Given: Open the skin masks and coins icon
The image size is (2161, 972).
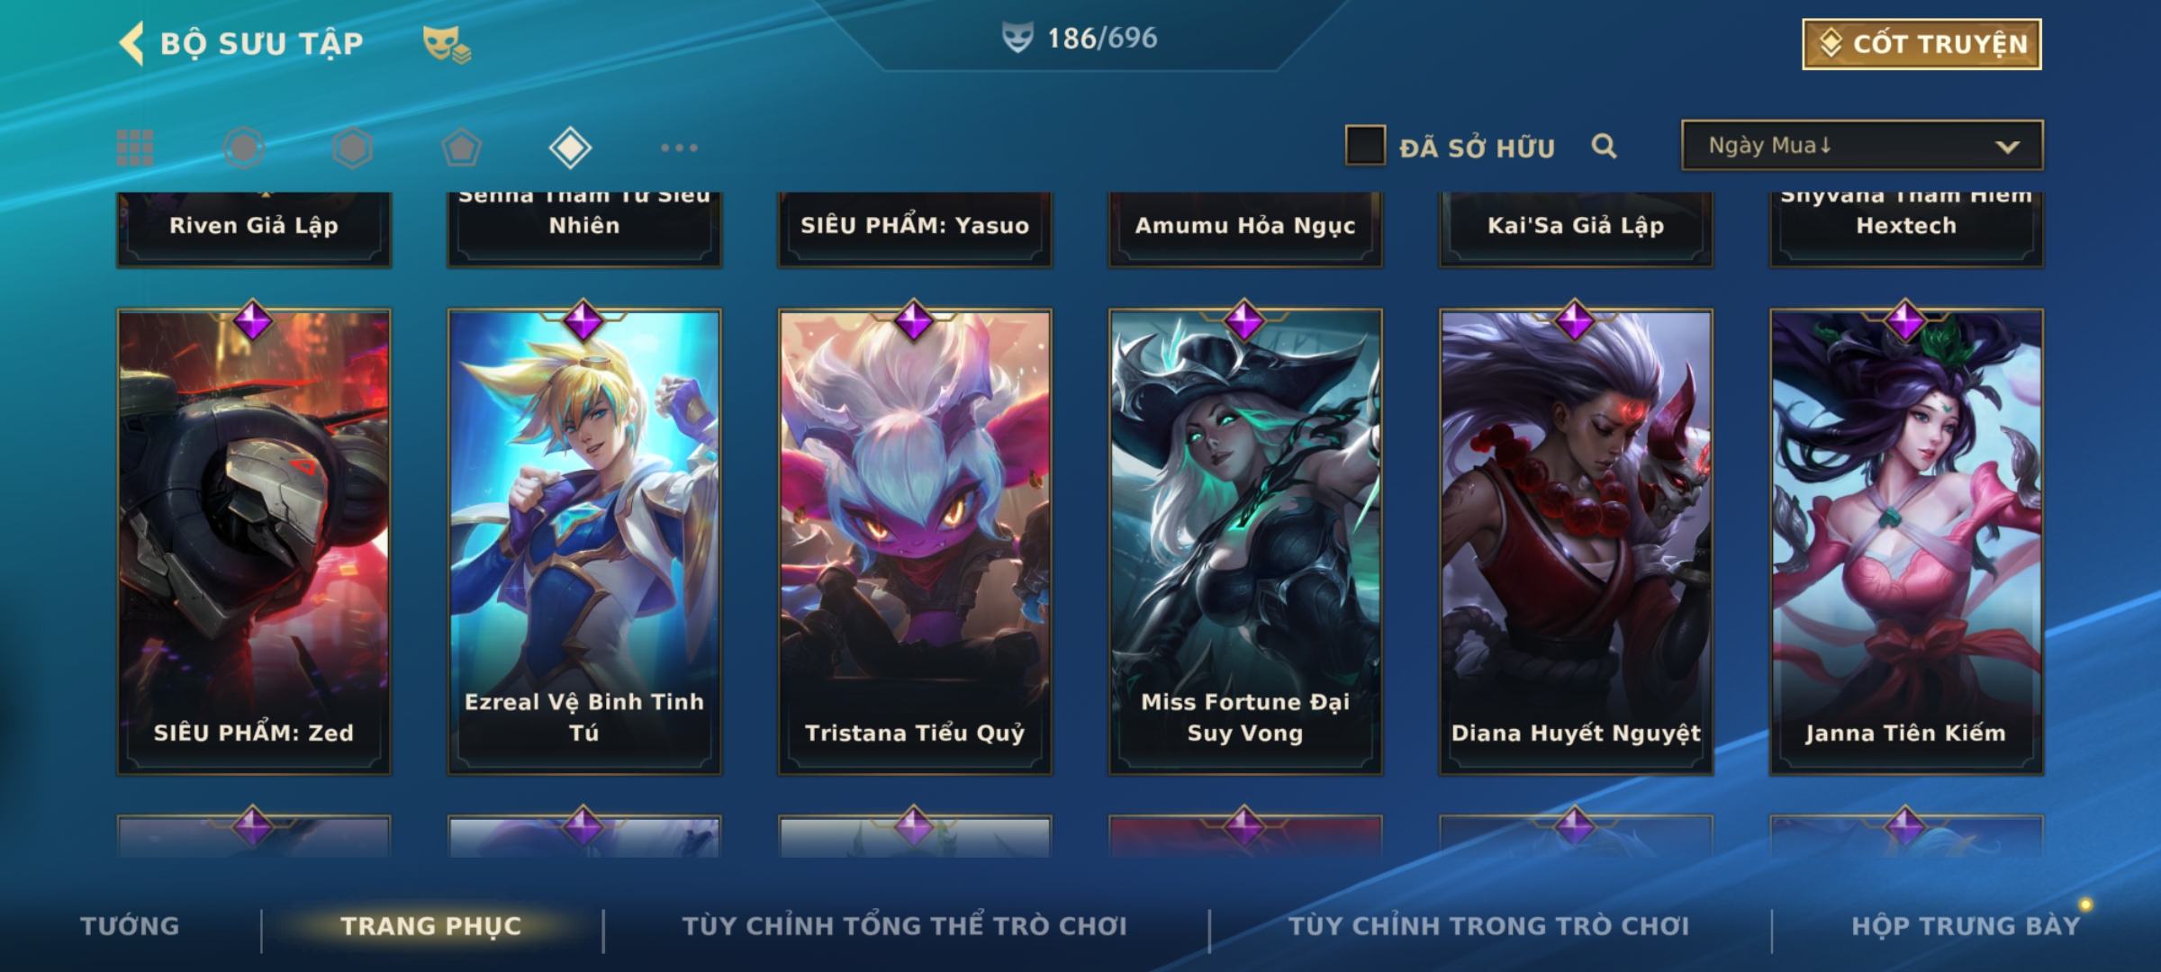Looking at the screenshot, I should click(x=447, y=44).
